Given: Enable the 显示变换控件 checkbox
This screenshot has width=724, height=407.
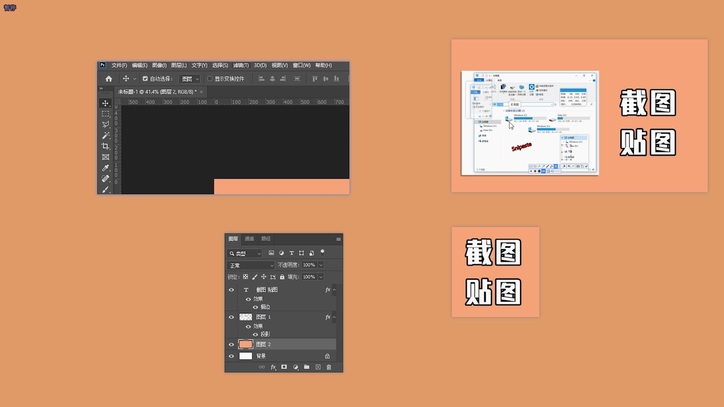Looking at the screenshot, I should coord(210,79).
